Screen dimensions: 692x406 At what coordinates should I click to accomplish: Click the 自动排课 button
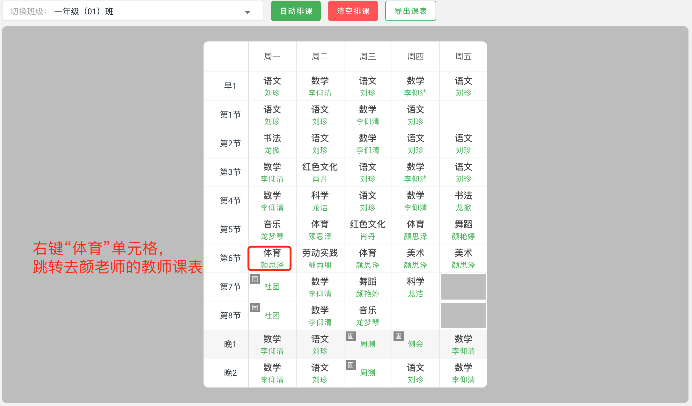pyautogui.click(x=296, y=11)
